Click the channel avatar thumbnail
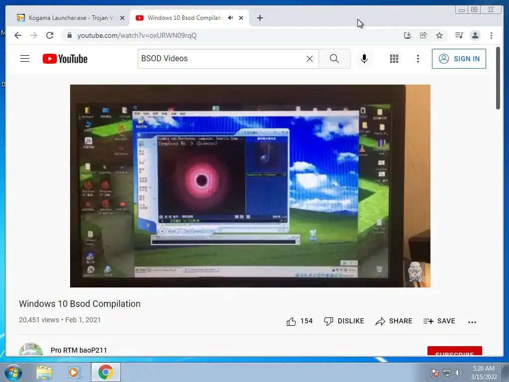The height and width of the screenshot is (382, 509). pos(31,350)
